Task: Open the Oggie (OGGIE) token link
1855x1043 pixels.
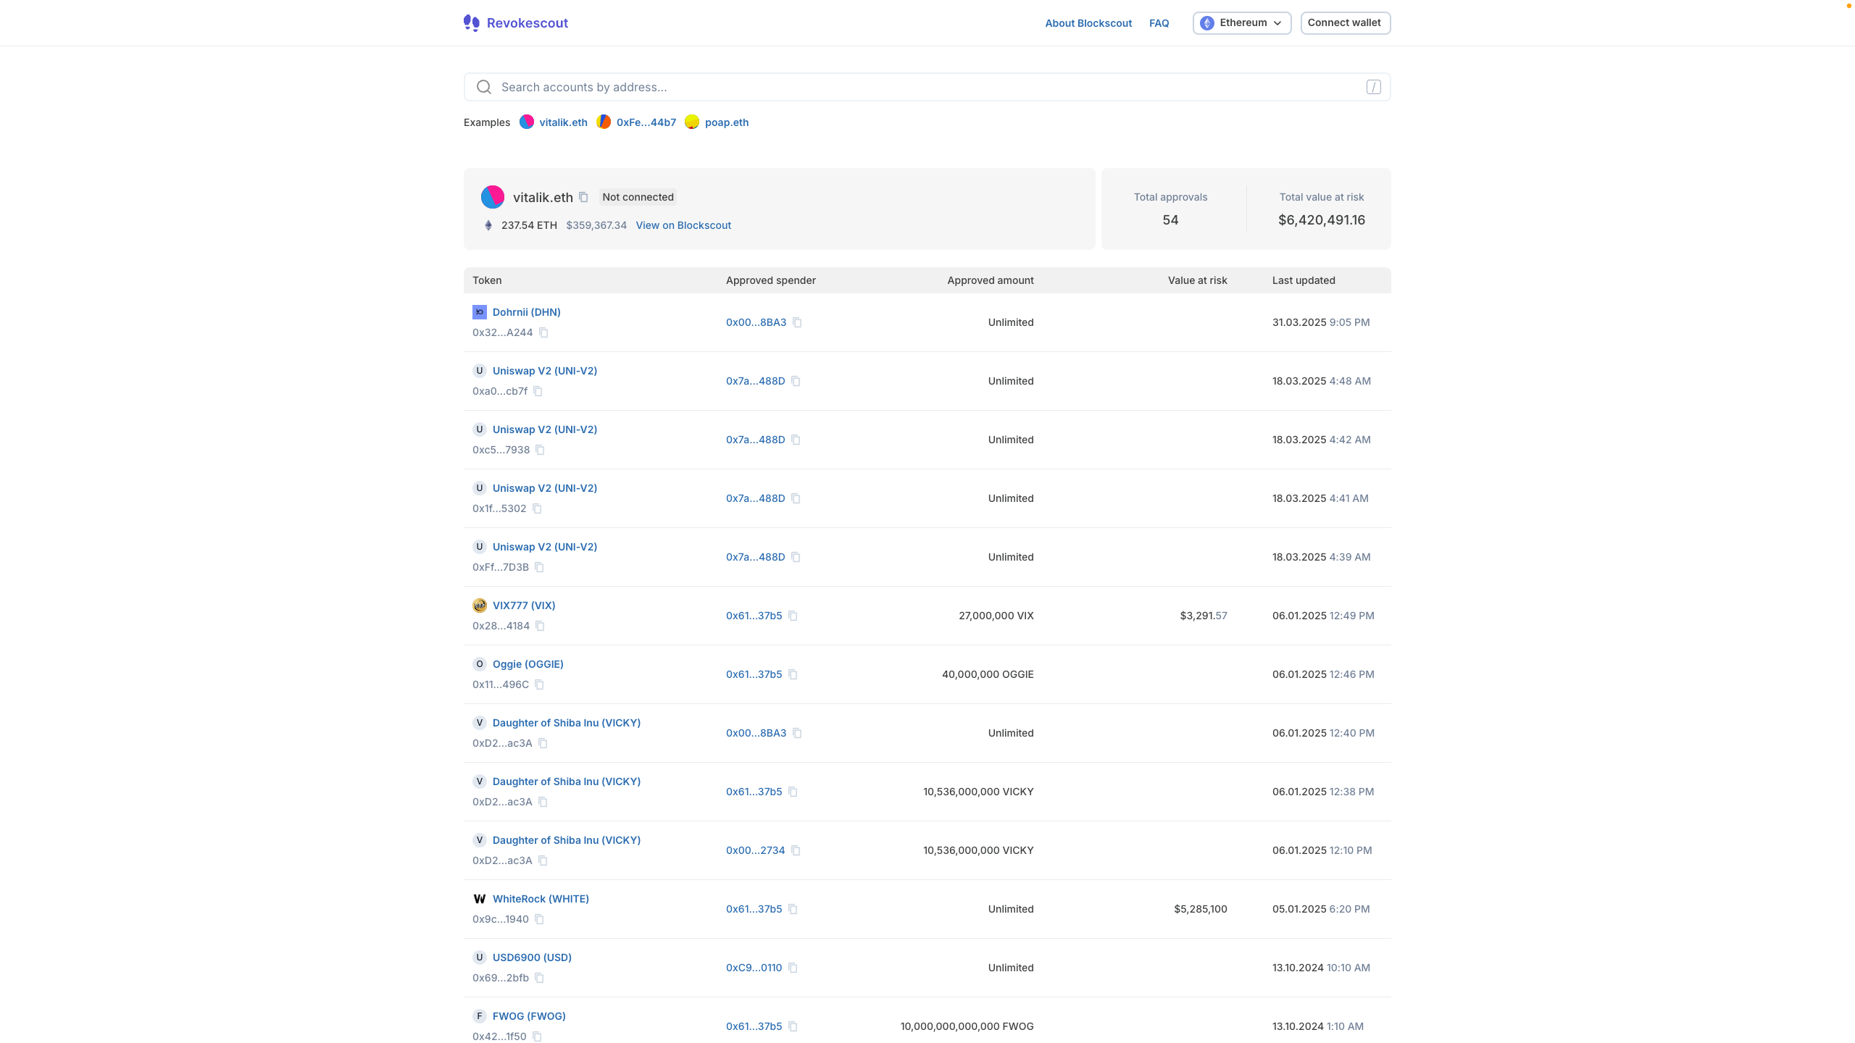Action: (528, 664)
